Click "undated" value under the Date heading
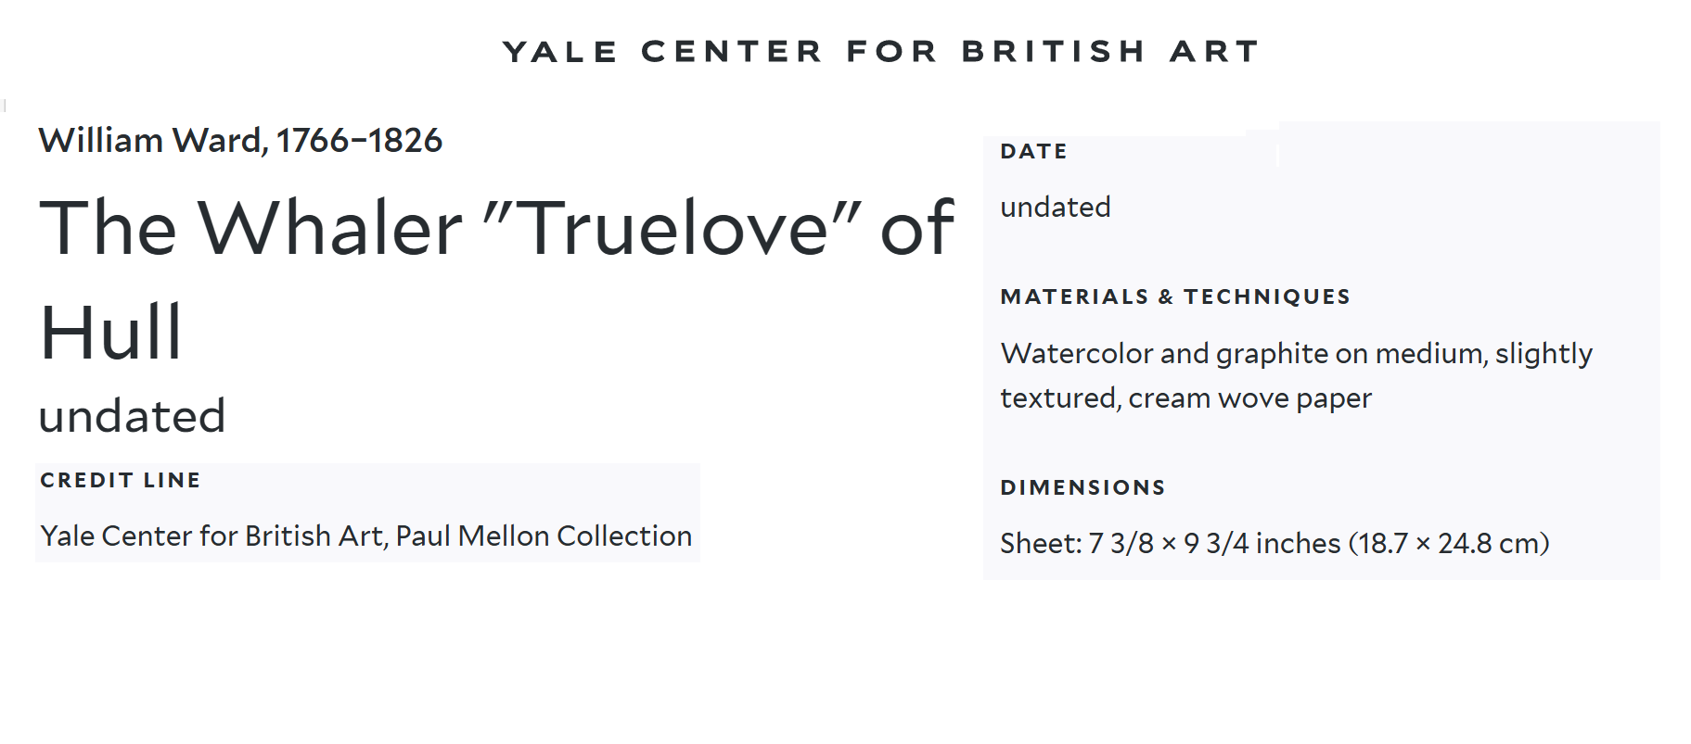The width and height of the screenshot is (1691, 744). click(x=1055, y=207)
